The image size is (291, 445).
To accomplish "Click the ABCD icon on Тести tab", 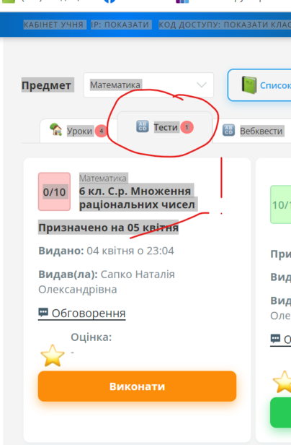I will (142, 126).
